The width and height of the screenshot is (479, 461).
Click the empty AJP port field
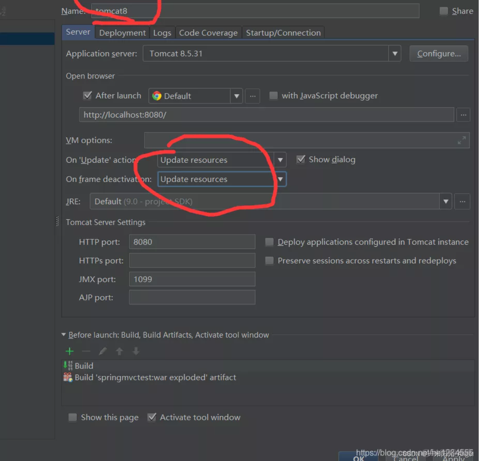tap(192, 297)
